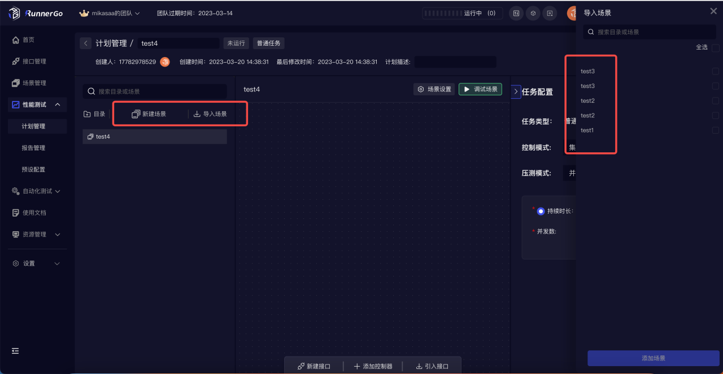Screen dimensions: 723x374
Task: Collapse the 任务配置 panel with the arrow
Action: 516,91
